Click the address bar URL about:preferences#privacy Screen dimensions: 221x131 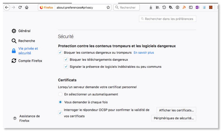pos(75,8)
